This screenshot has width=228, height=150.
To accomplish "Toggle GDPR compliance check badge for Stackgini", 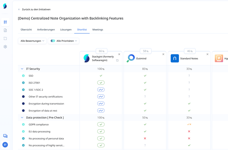I will pos(101,124).
